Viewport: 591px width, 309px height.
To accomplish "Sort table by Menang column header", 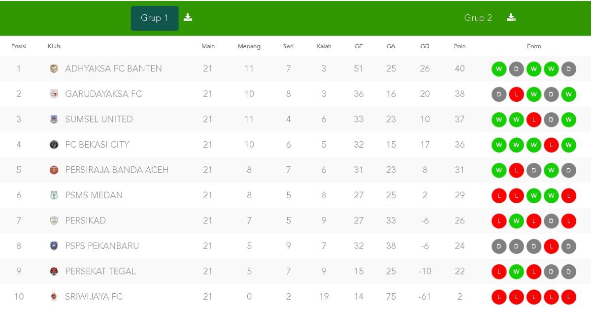I will [x=249, y=46].
